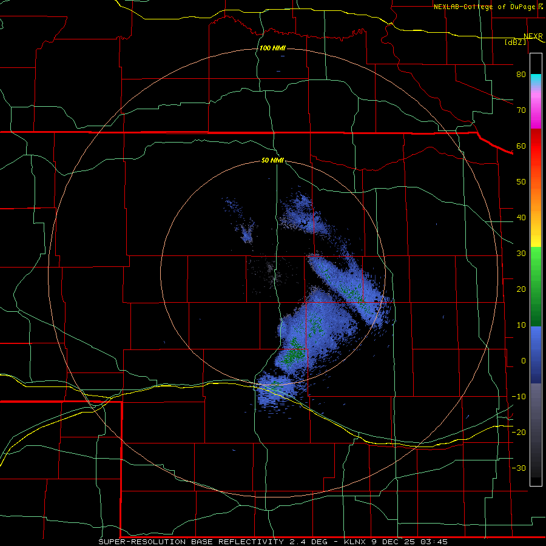Image resolution: width=546 pixels, height=546 pixels.
Task: Click the NEXR label above the scale
Action: pos(533,36)
